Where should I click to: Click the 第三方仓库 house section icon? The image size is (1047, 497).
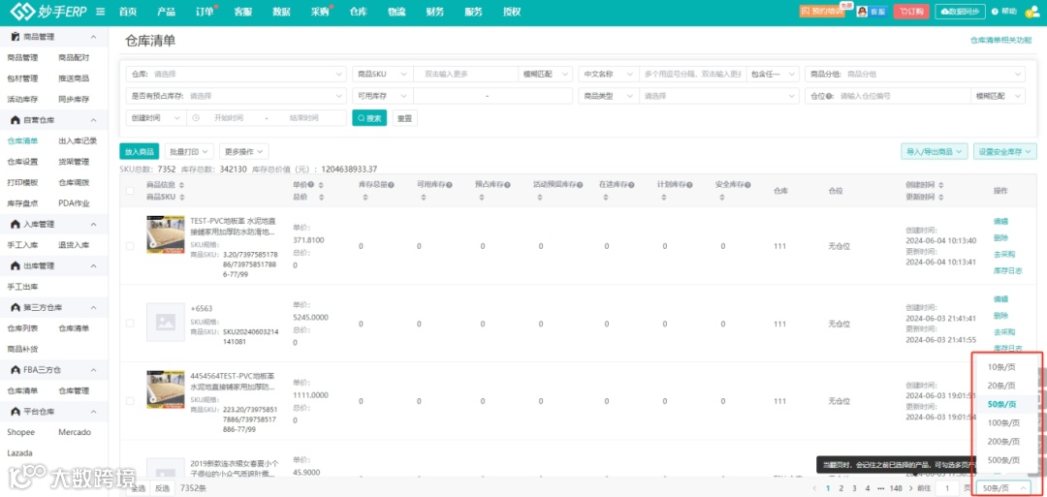tap(16, 307)
